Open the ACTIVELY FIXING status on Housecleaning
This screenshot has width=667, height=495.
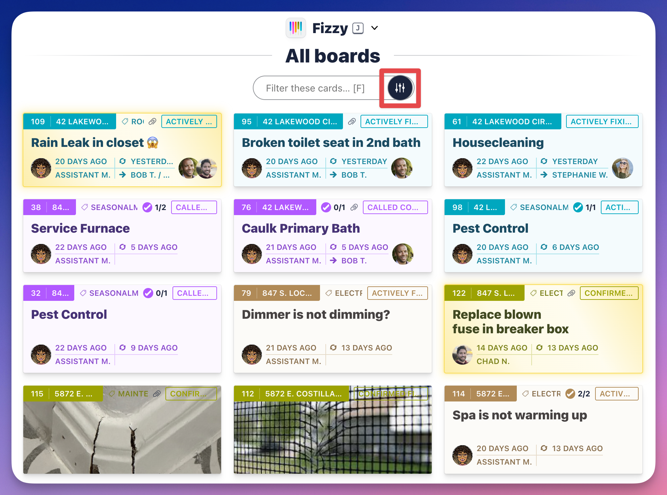602,121
